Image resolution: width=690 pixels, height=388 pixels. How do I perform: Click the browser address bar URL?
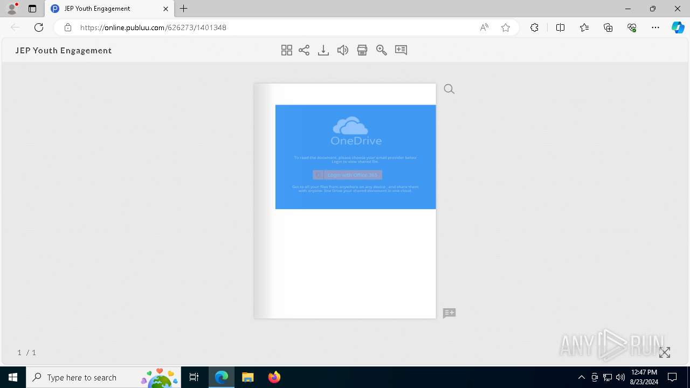coord(153,27)
